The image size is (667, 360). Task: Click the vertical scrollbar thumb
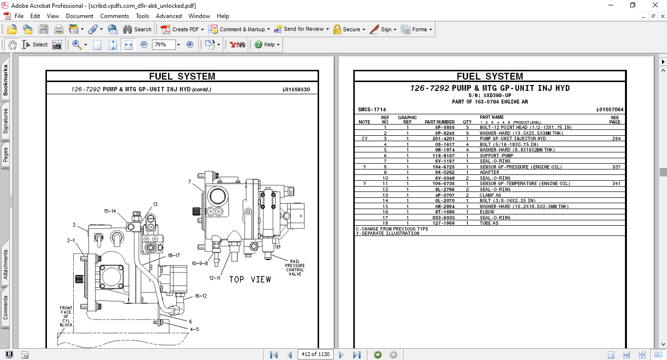(663, 172)
